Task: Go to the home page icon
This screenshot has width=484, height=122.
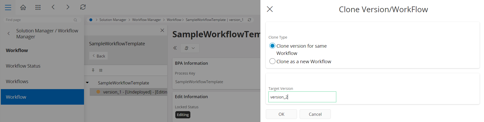Action: [23, 7]
